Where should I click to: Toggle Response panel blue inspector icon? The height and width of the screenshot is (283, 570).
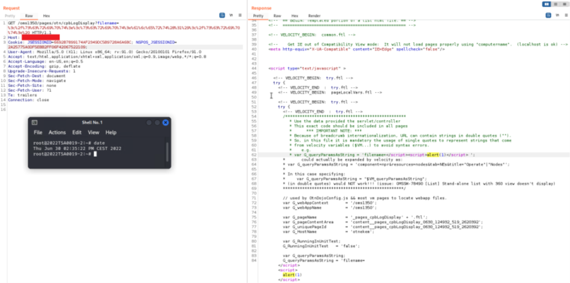click(x=548, y=15)
